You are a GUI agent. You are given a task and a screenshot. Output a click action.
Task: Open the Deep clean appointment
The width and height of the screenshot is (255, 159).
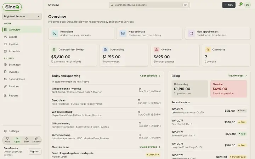106,102
